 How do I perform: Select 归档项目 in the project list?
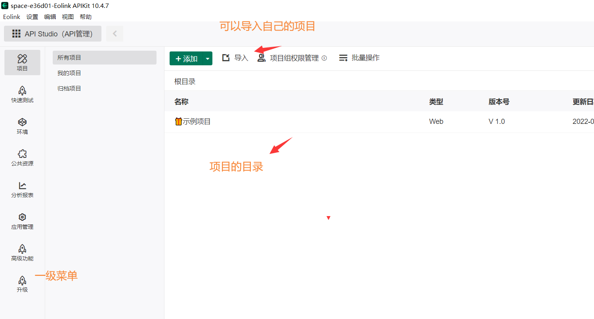[x=105, y=88]
